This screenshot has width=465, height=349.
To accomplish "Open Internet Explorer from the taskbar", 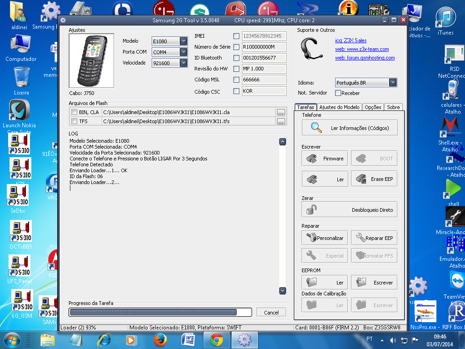I will pyautogui.click(x=104, y=340).
